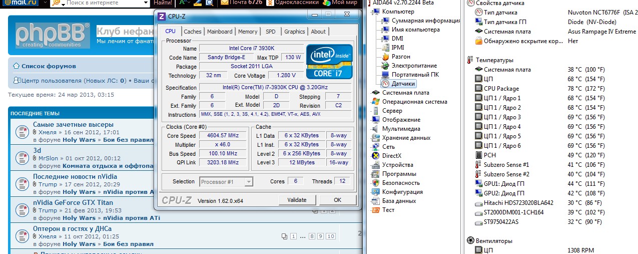Click the home icon beside Список форумов

(x=17, y=66)
